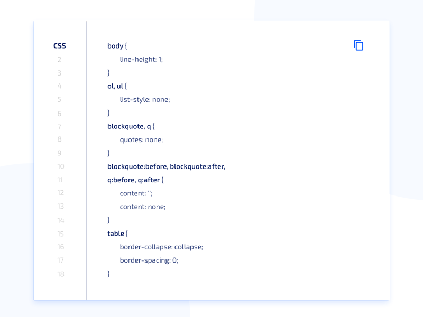Click line number 18 in the gutter
This screenshot has width=423, height=317.
click(x=61, y=274)
